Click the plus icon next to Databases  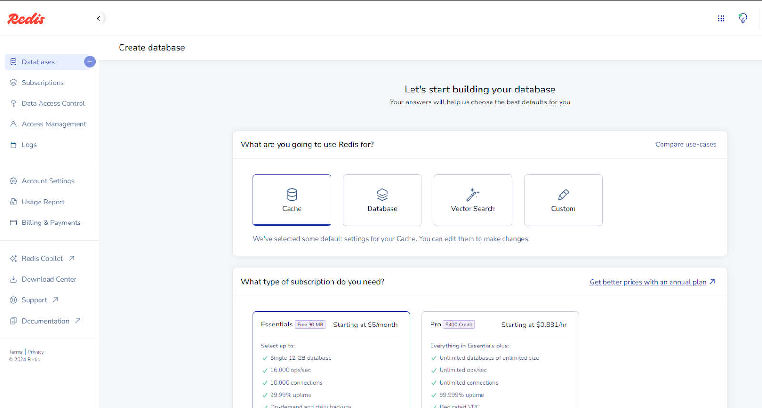pyautogui.click(x=90, y=61)
